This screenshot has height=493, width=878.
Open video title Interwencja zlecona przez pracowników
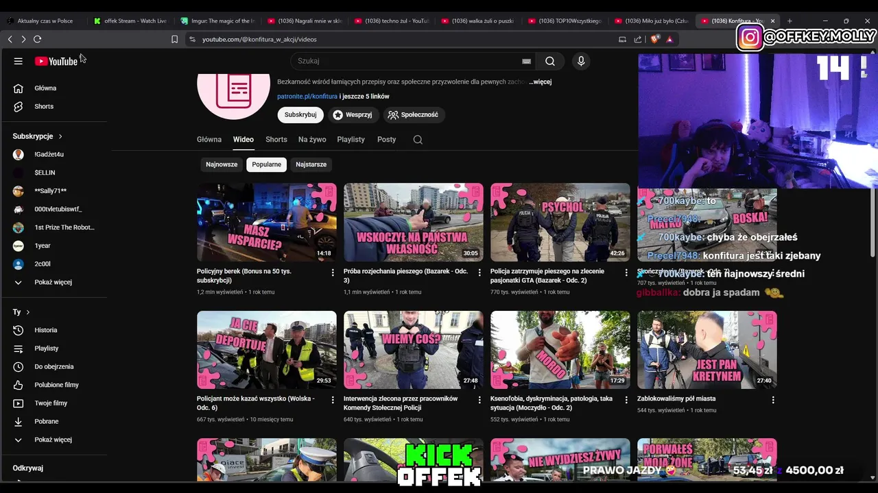401,403
